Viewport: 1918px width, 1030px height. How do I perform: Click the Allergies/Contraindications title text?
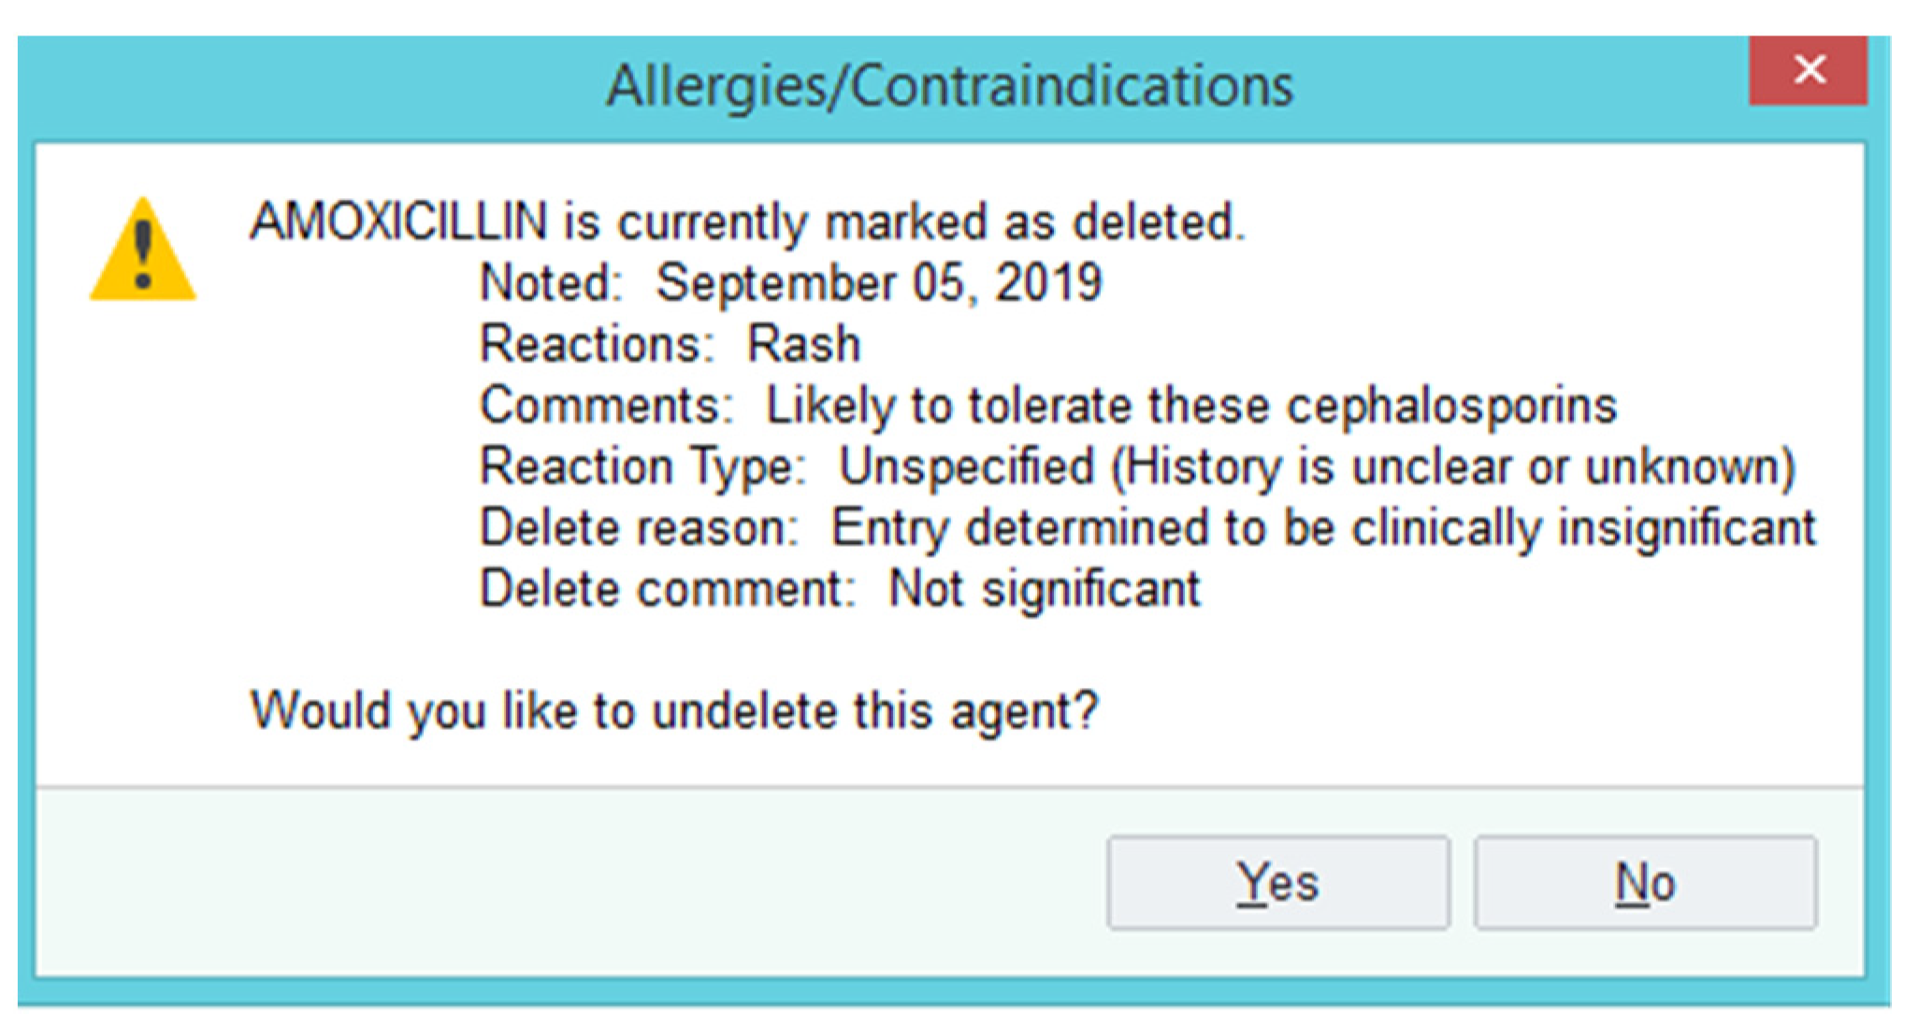(x=949, y=86)
